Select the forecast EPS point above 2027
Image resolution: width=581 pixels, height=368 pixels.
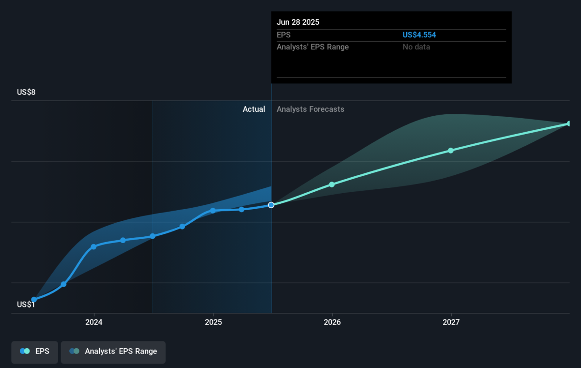[x=451, y=151]
